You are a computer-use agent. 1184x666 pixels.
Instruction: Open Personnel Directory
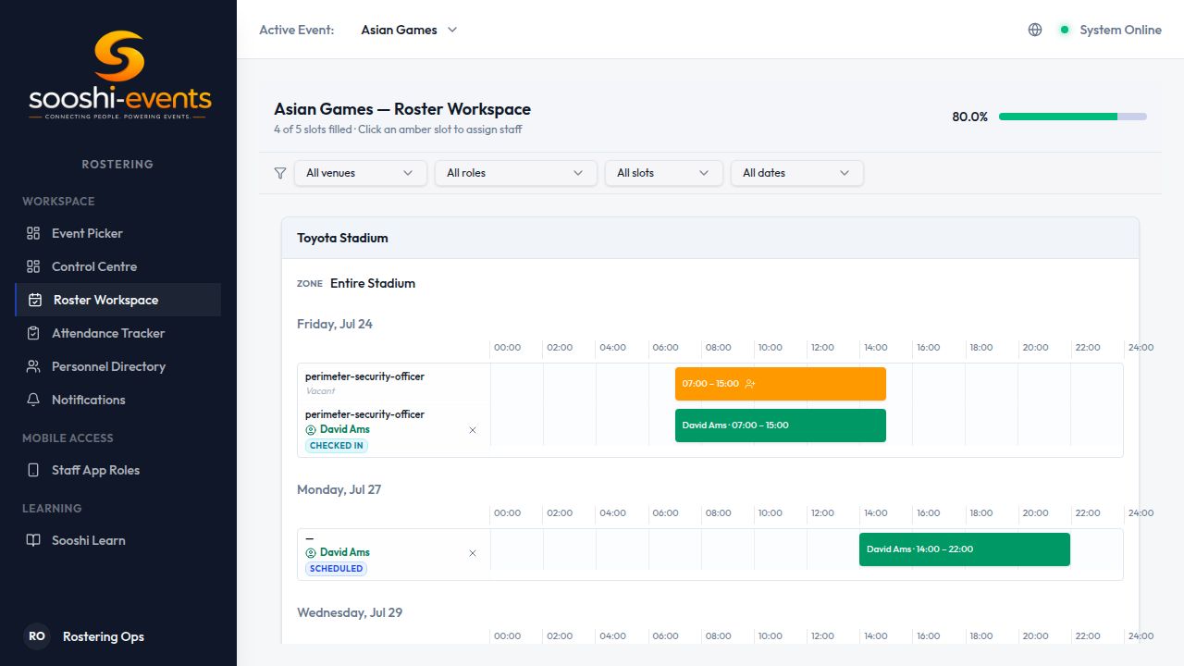pos(118,366)
